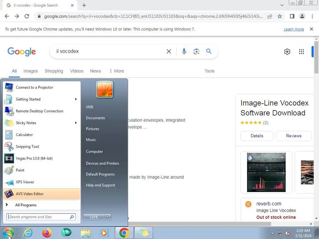
Task: Expand Getting Started submenu arrow
Action: 76,99
